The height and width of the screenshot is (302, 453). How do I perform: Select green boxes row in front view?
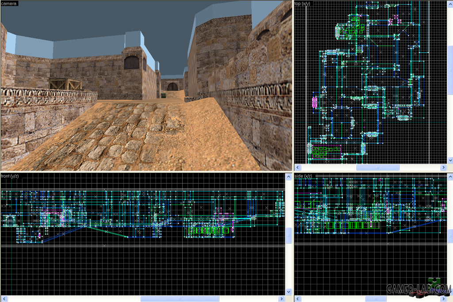(x=209, y=230)
